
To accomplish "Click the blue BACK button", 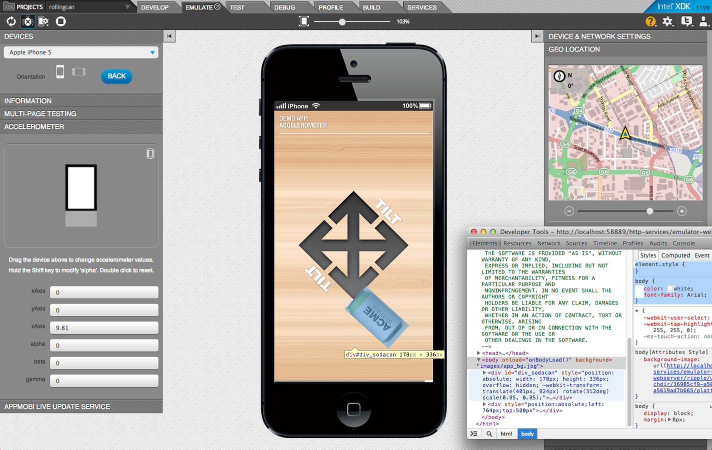I will 116,76.
